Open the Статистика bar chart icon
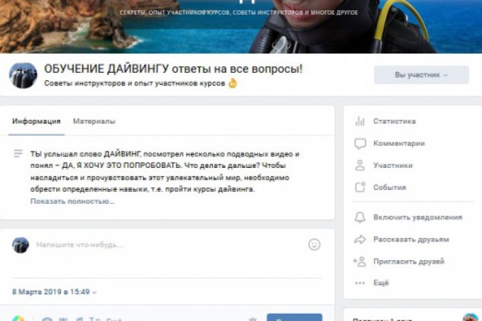Viewport: 482px width, 321px height. [x=359, y=121]
